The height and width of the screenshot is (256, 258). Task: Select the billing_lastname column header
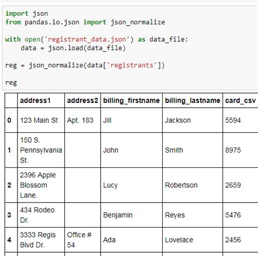[193, 100]
